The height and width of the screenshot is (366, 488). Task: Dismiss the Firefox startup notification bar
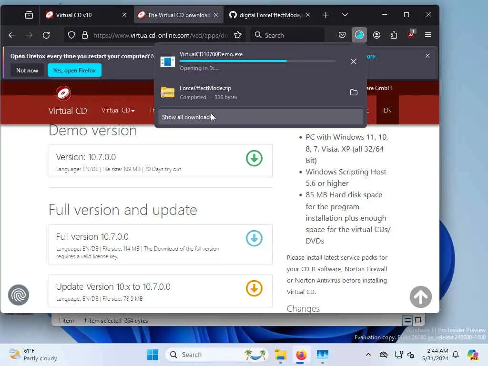pos(427,56)
